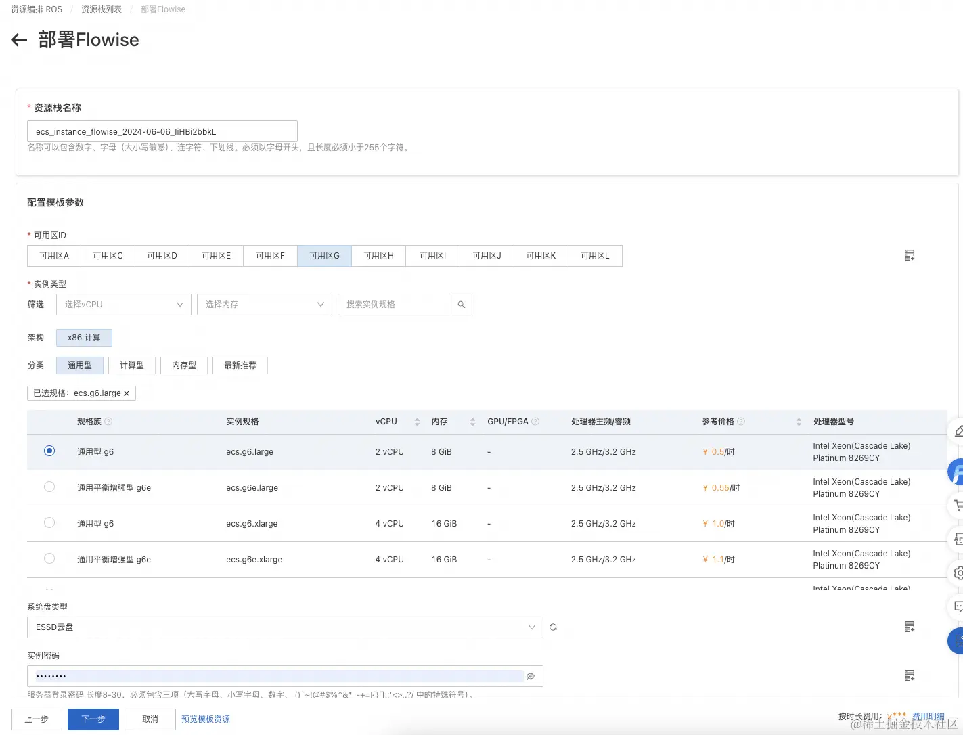The image size is (963, 735).
Task: Select availability zone 可用区L
Action: click(x=596, y=256)
